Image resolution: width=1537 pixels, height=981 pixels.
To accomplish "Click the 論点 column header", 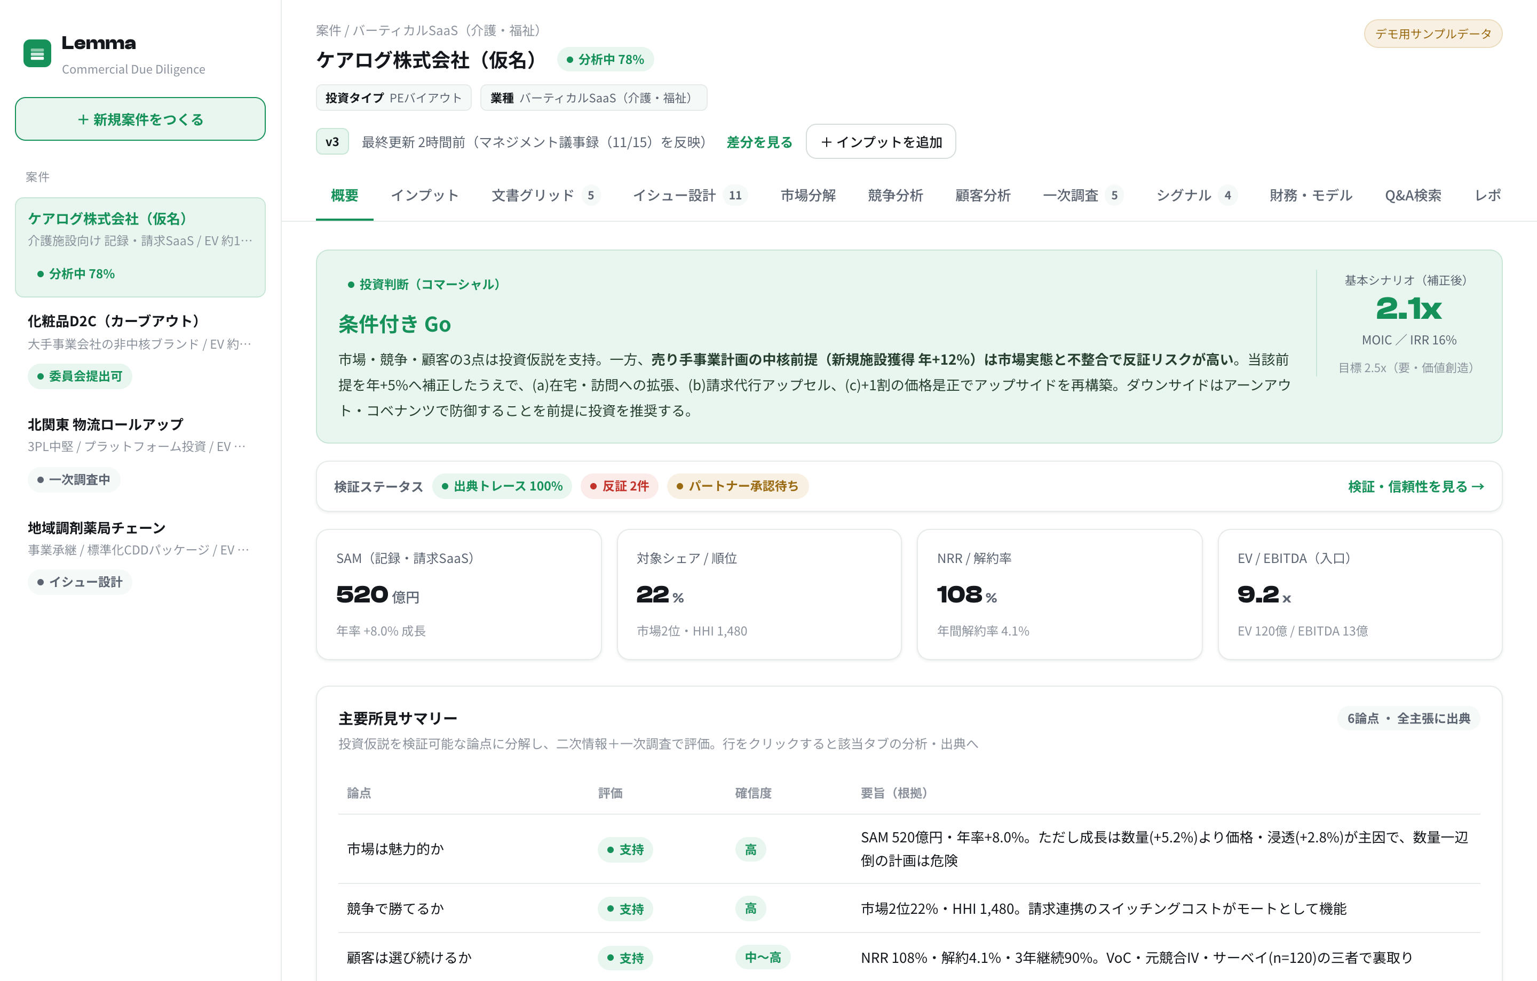I will coord(359,793).
